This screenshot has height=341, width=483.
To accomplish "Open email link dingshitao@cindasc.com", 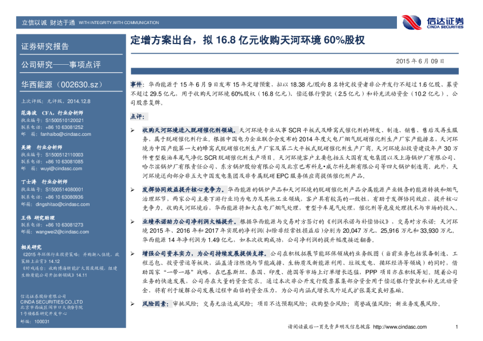I will click(x=57, y=203).
